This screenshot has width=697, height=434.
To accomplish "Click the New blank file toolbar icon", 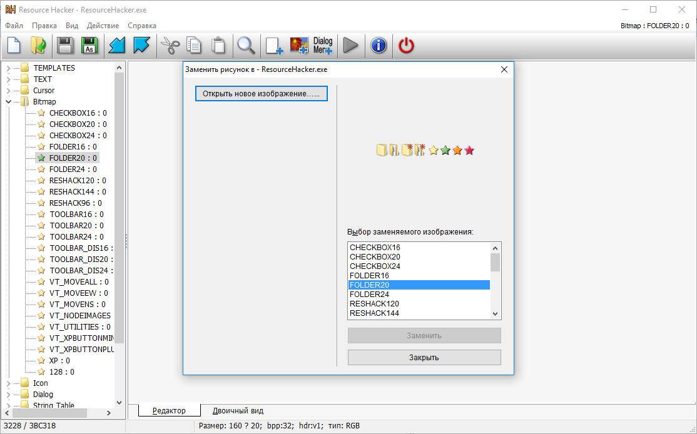I will (14, 45).
